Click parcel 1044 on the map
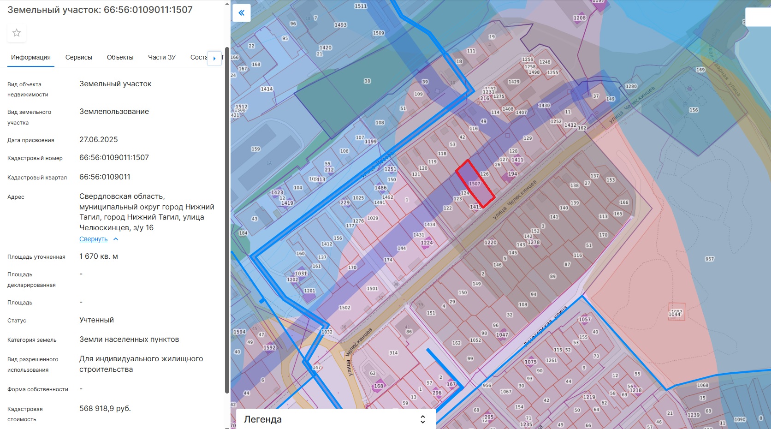 point(675,314)
